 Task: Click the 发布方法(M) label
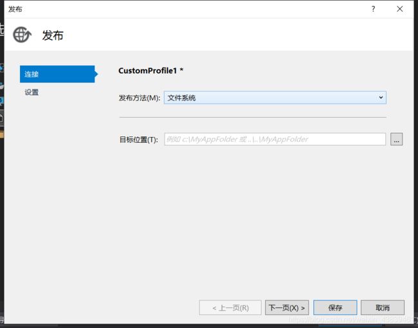[140, 98]
